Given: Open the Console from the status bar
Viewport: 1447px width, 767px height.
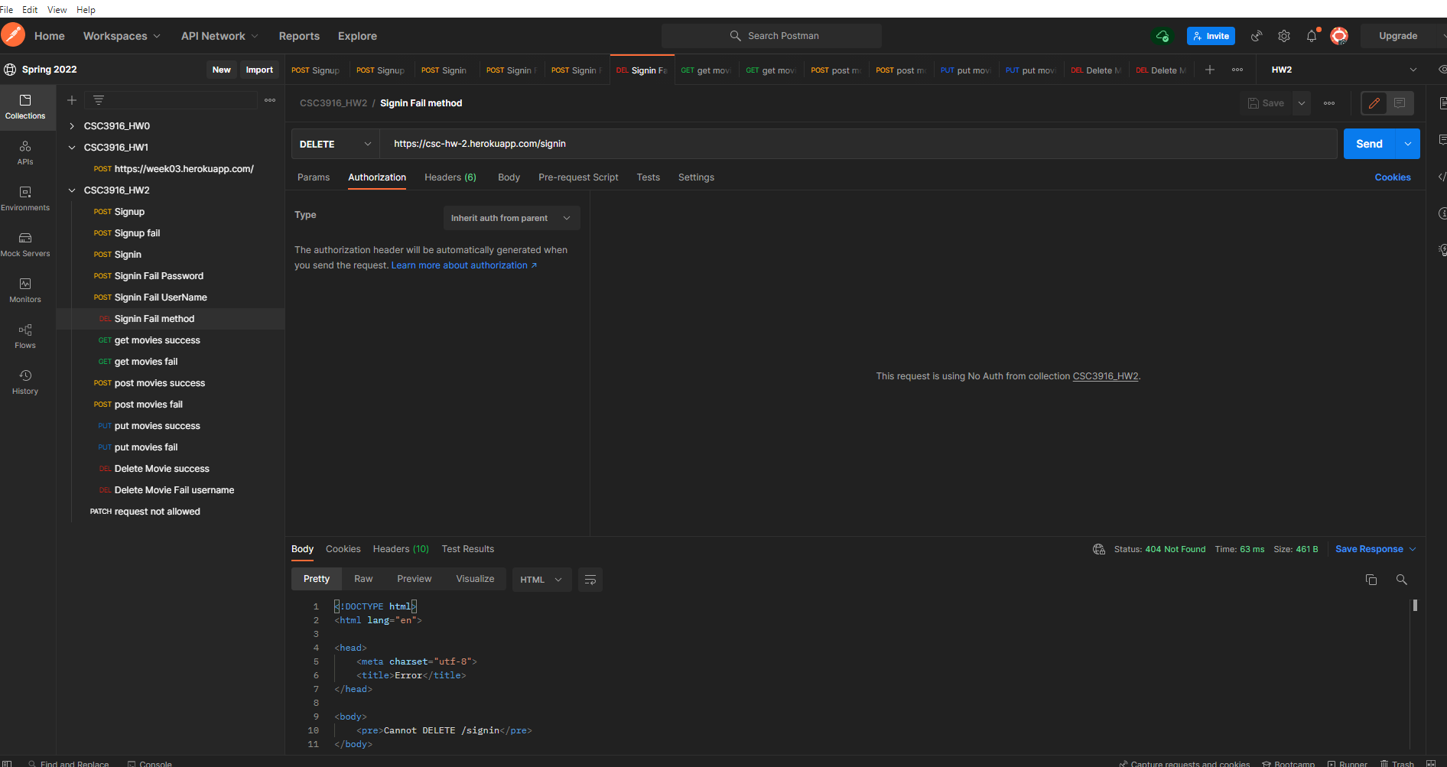Looking at the screenshot, I should tap(150, 762).
